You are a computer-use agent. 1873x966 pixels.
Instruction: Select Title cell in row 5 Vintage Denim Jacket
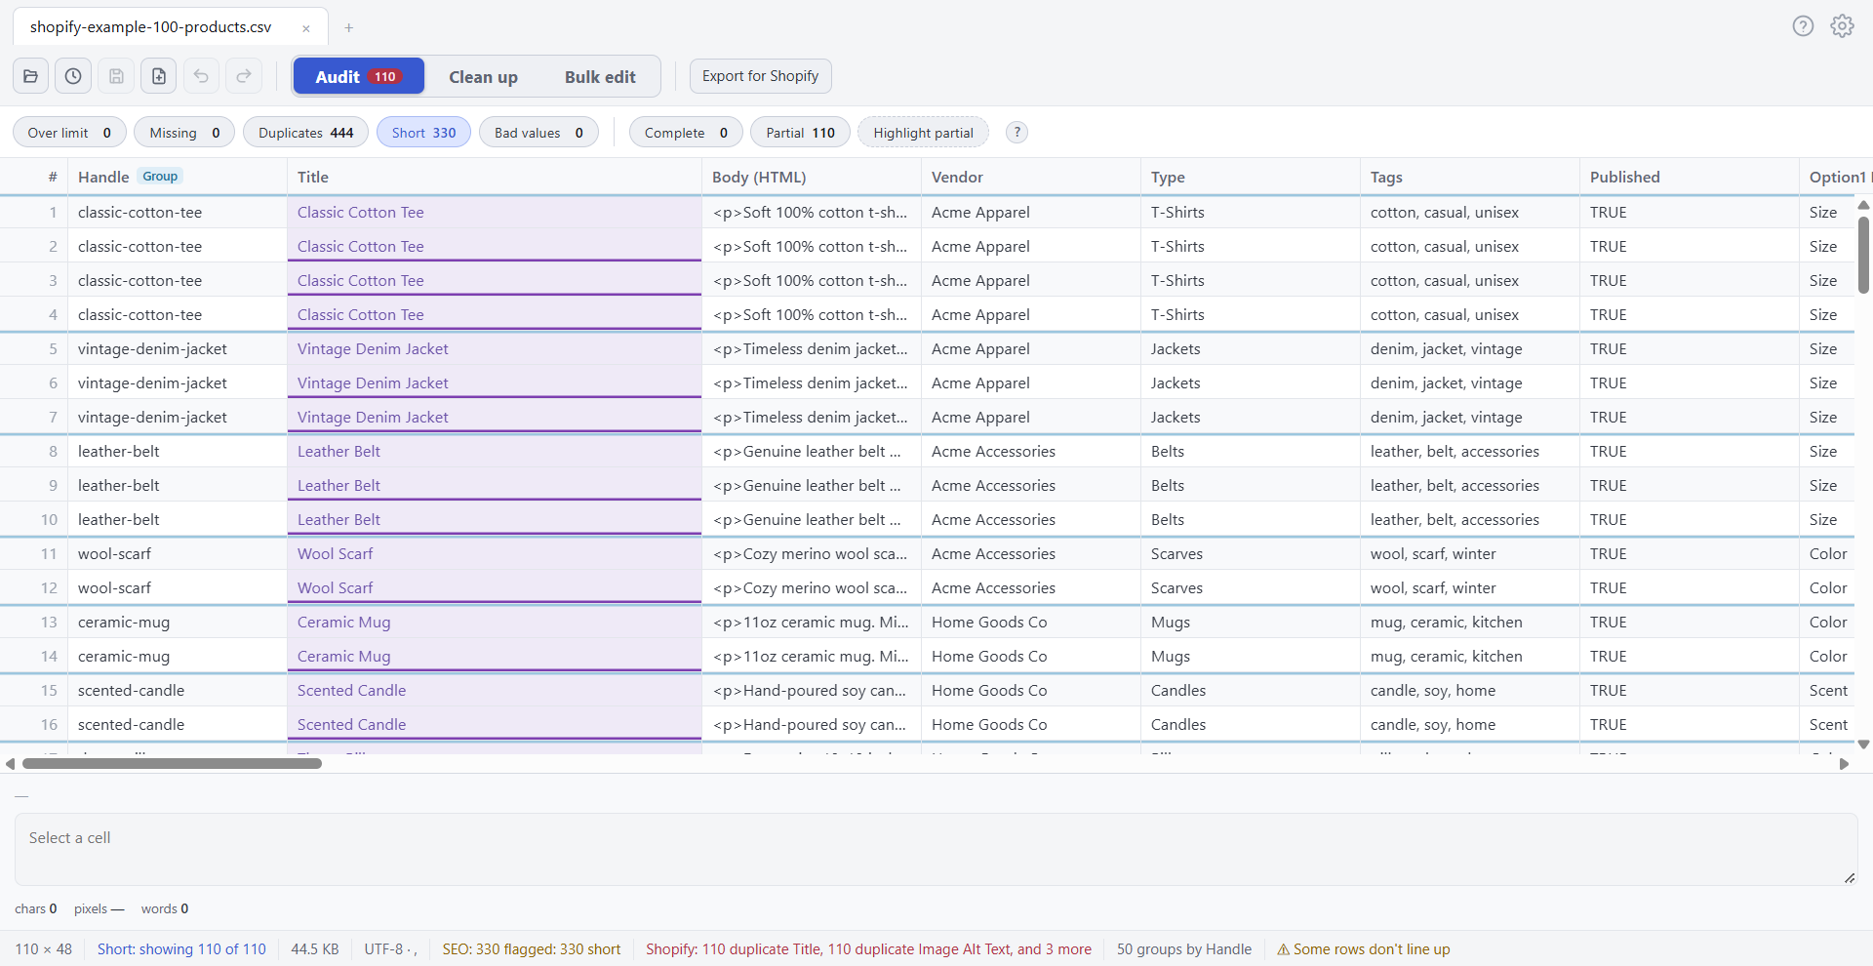(494, 348)
